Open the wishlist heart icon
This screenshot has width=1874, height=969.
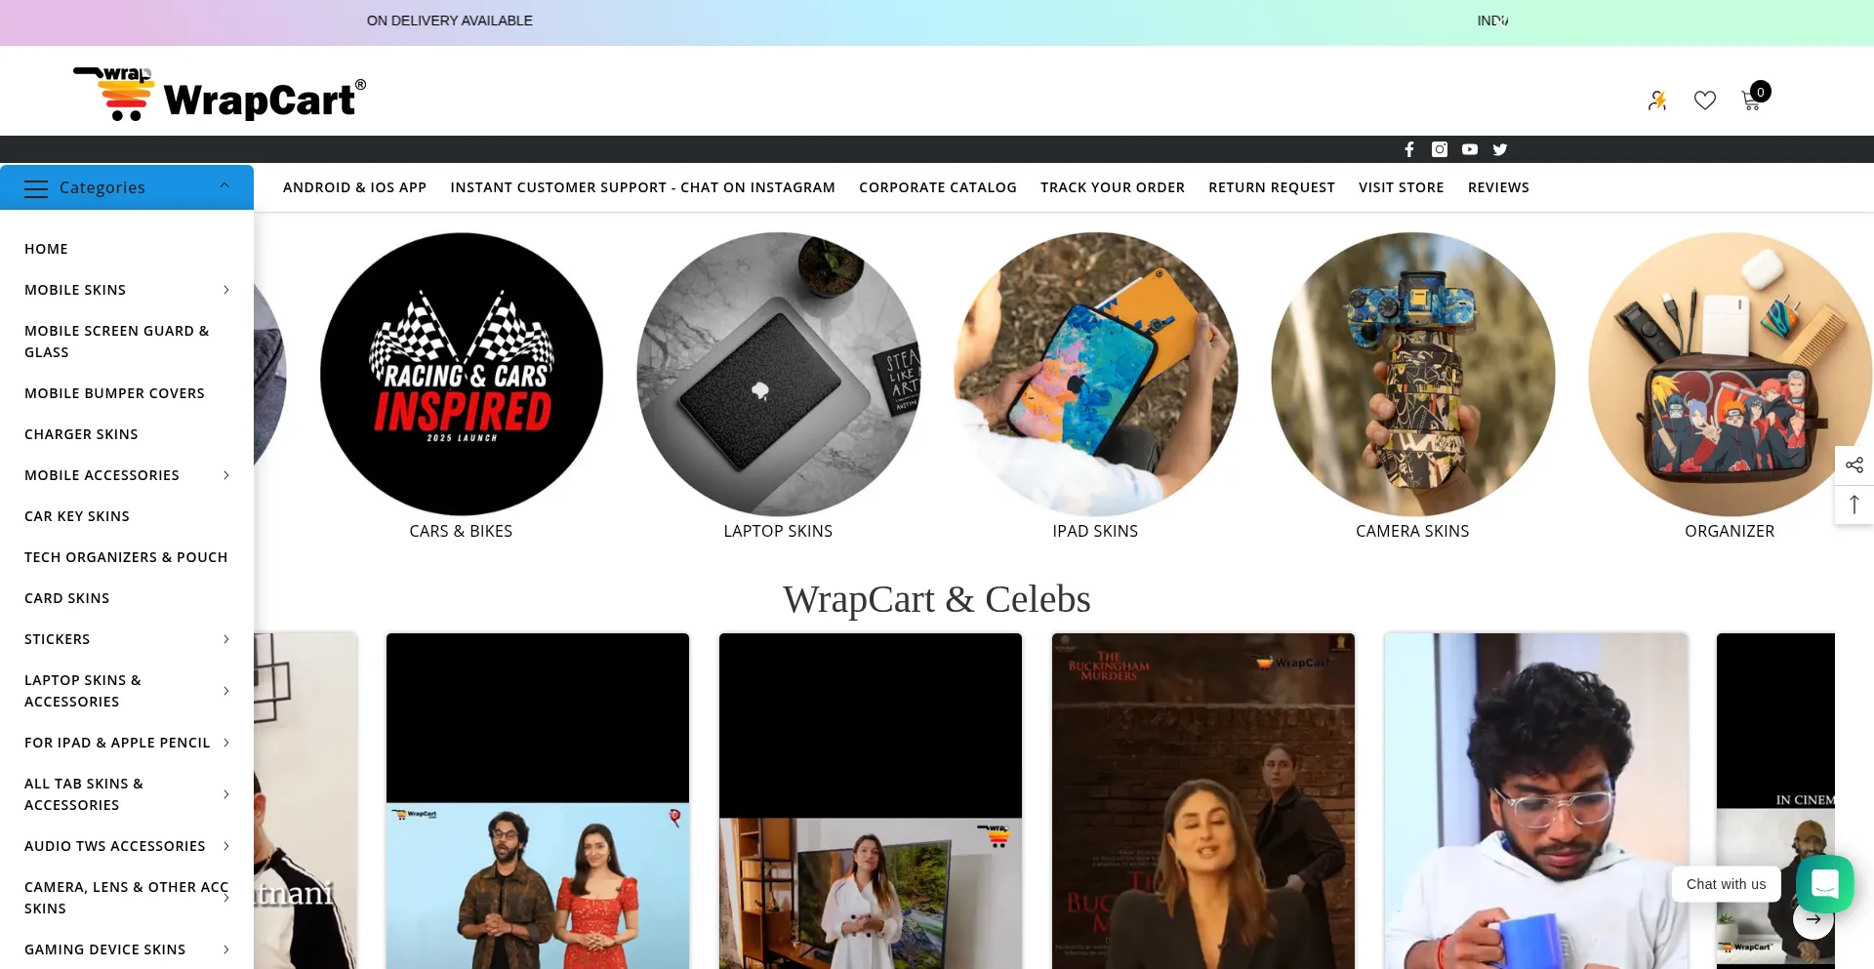click(x=1705, y=100)
